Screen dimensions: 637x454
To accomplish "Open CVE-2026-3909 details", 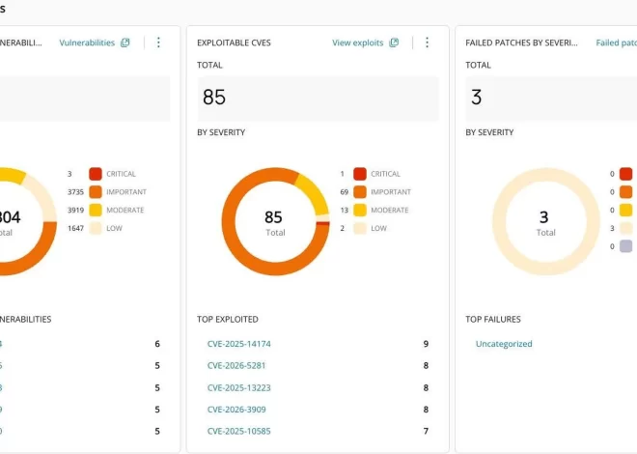I will pyautogui.click(x=236, y=410).
